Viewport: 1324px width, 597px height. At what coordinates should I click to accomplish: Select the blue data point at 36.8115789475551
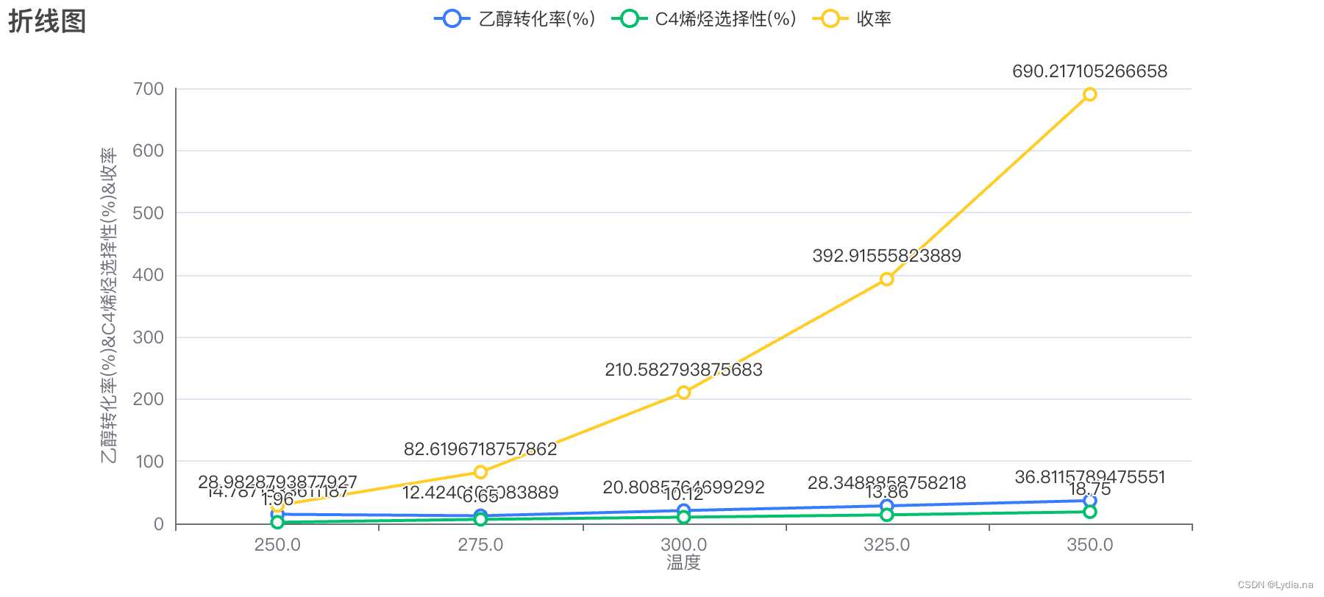(1090, 501)
